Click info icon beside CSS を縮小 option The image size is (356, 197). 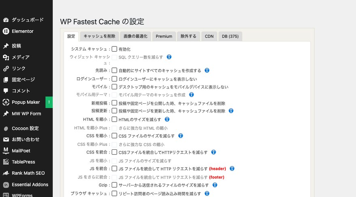[x=180, y=136]
